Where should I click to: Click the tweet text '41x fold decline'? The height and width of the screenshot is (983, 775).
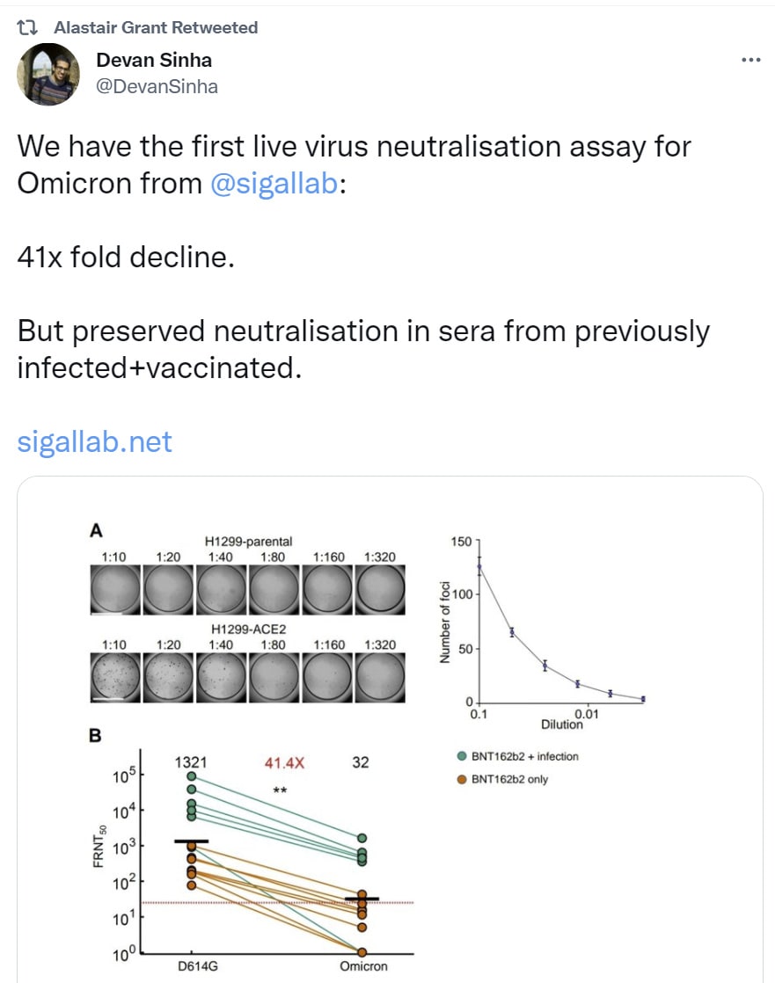click(126, 258)
